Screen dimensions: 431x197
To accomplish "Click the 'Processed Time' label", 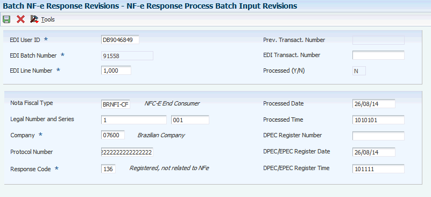I will click(283, 119).
